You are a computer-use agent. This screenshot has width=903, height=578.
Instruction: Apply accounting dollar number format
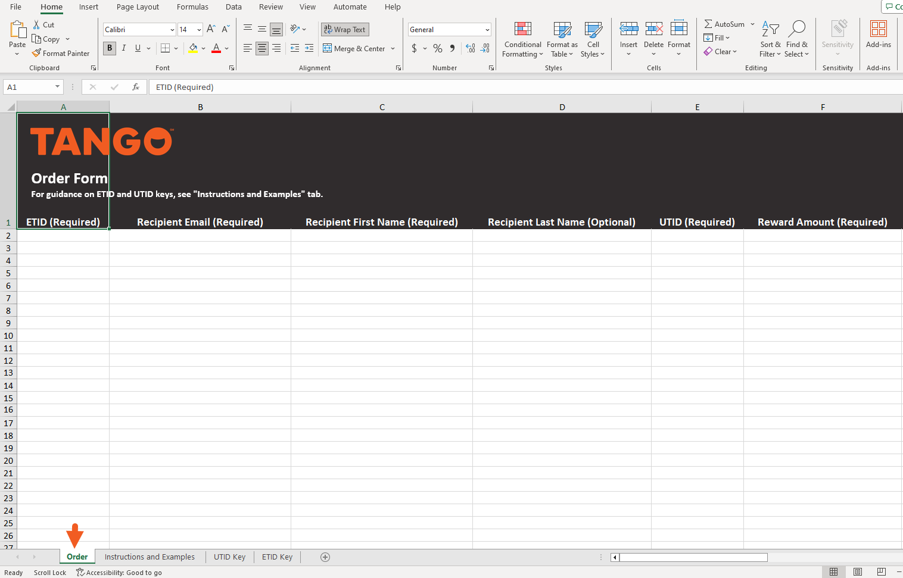pos(414,48)
